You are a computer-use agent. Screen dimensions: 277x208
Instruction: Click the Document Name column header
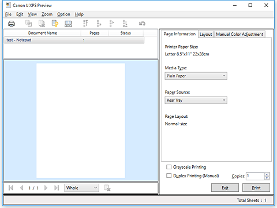pyautogui.click(x=43, y=33)
